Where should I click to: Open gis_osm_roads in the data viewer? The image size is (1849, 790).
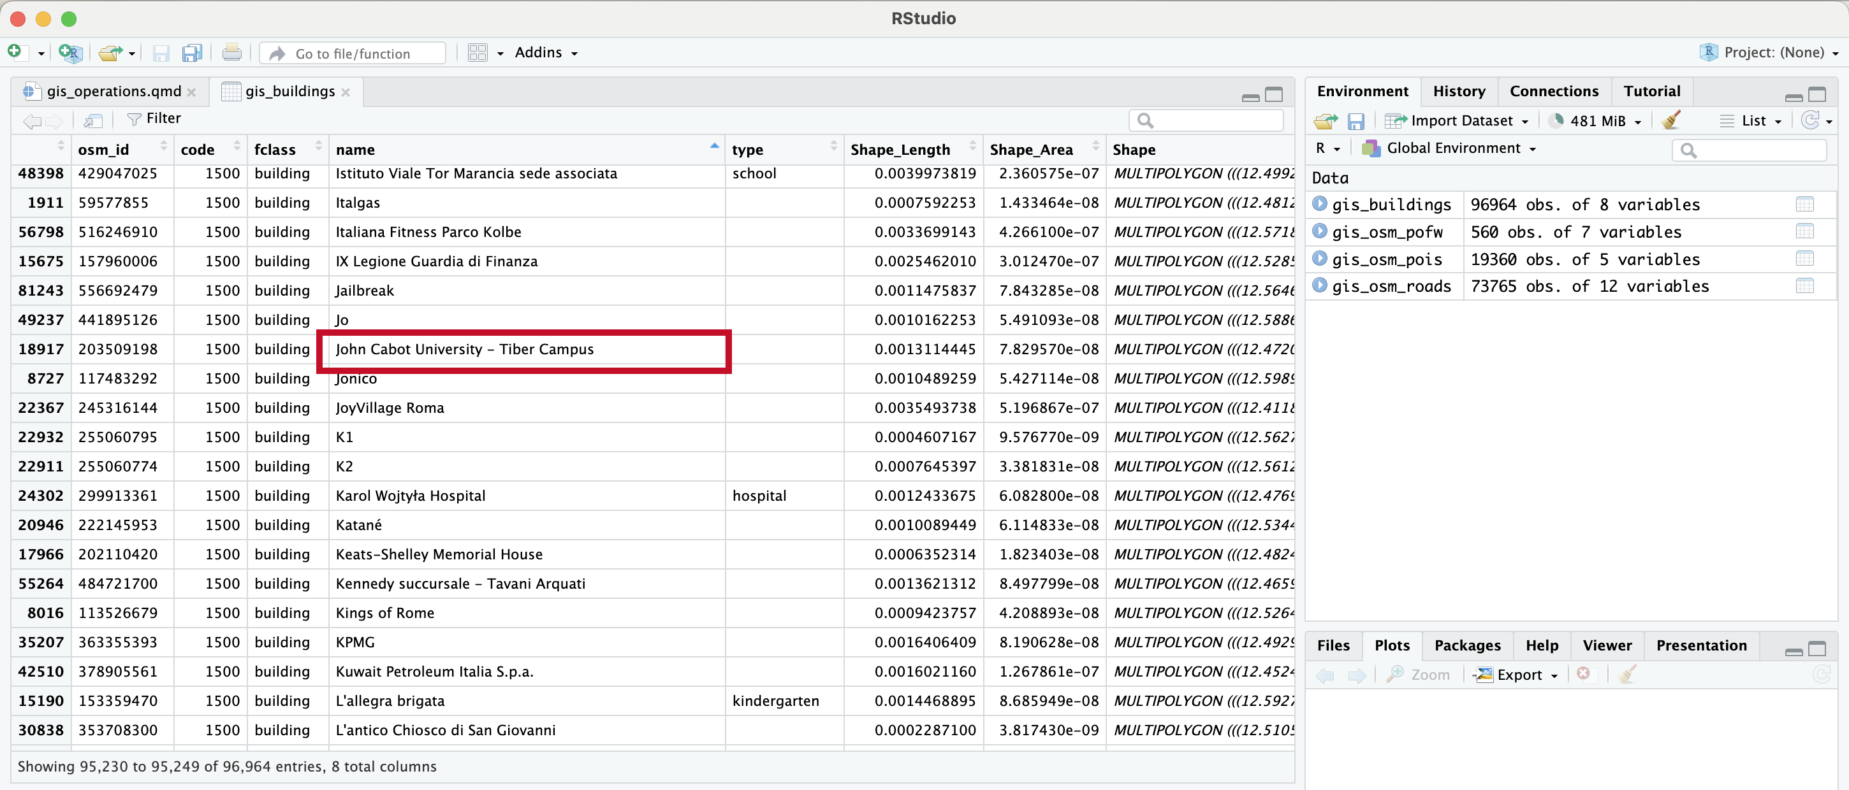1804,286
